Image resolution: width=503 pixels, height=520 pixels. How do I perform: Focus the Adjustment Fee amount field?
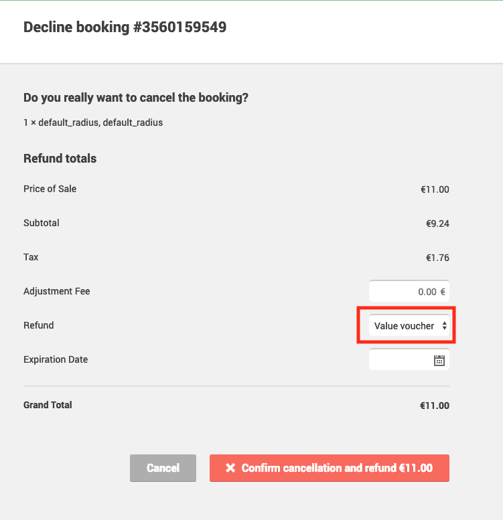409,292
